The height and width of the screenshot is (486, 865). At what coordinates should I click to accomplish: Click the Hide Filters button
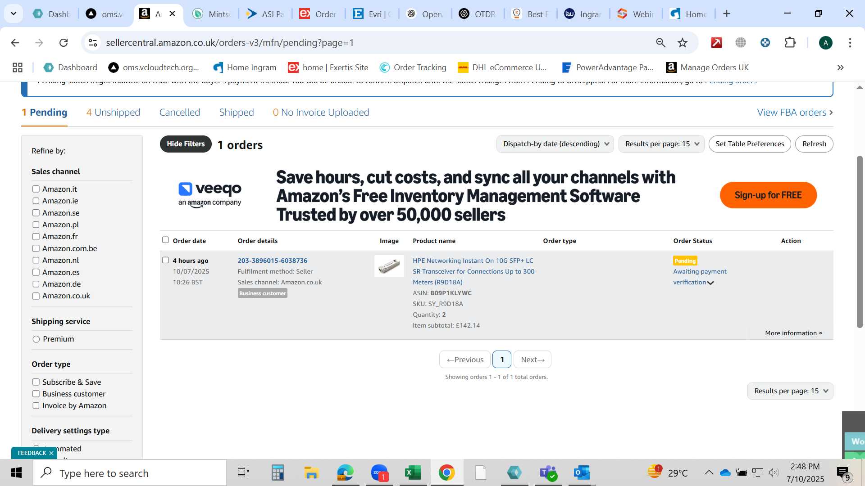click(x=186, y=144)
